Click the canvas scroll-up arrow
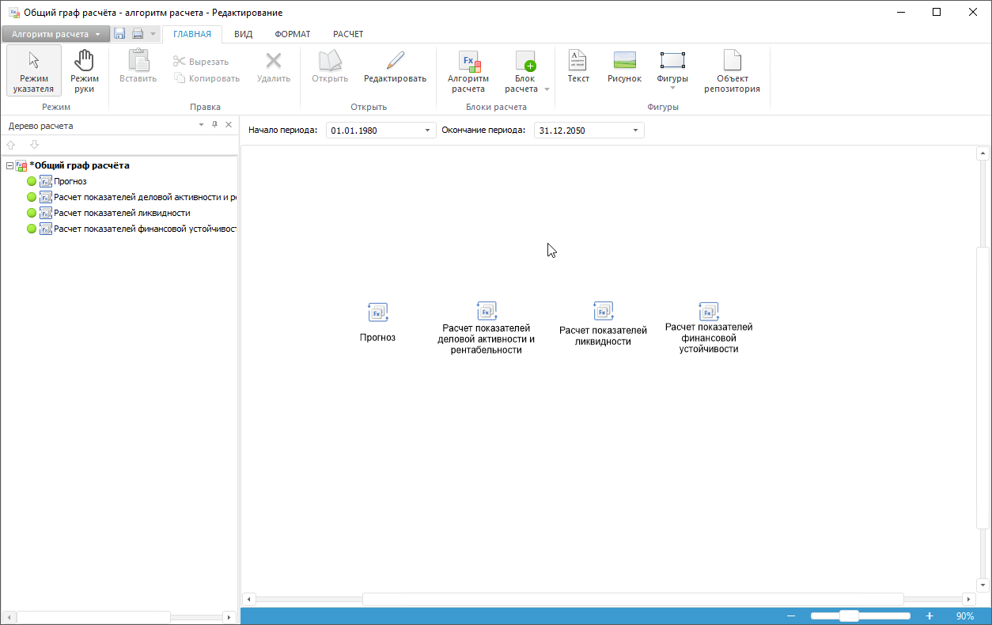 pos(983,153)
